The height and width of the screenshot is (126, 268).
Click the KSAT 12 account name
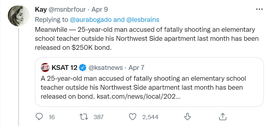point(65,68)
